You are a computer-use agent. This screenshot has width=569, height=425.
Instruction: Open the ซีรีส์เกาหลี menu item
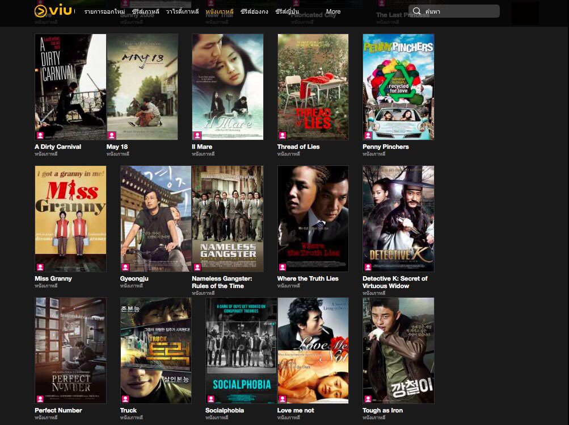146,11
